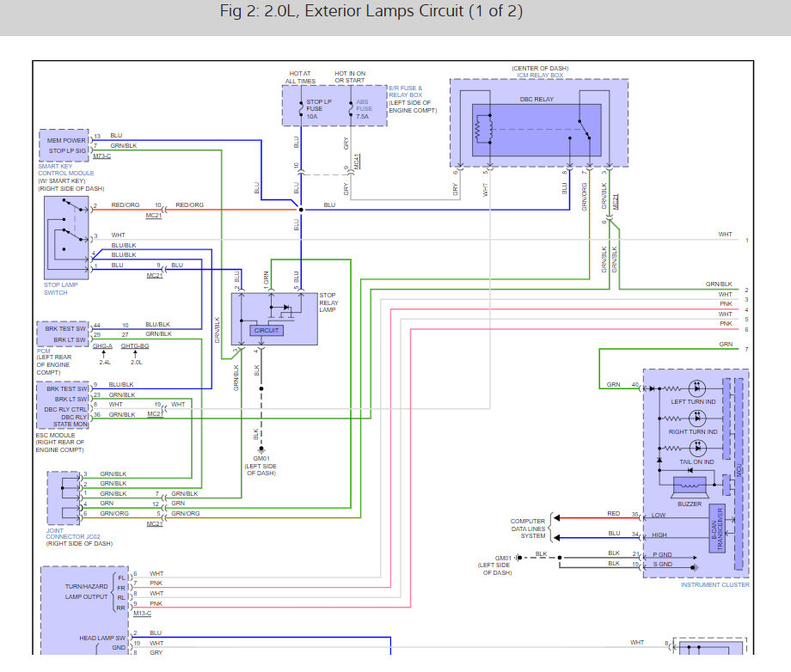Click the "DBC RELAY" label
This screenshot has height=672, width=791.
point(537,100)
